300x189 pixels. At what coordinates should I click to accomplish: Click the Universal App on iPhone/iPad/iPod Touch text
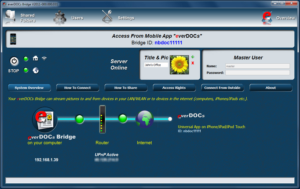212,127
